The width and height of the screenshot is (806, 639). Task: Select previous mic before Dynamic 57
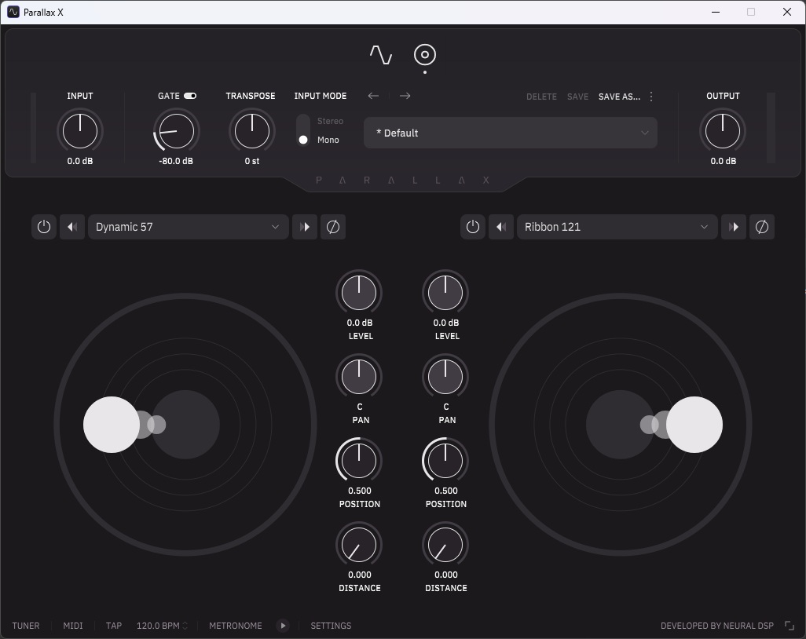(x=72, y=227)
